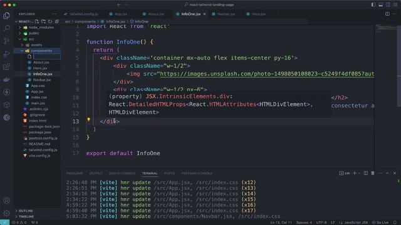This screenshot has width=401, height=225.
Task: Collapse the components folder
Action: click(x=23, y=51)
